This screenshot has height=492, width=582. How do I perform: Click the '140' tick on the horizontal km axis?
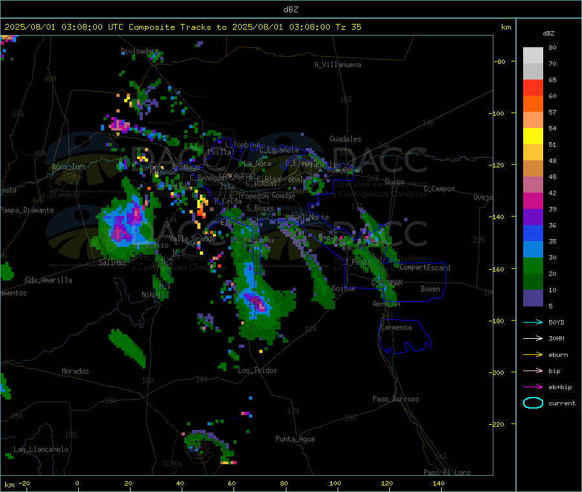438,483
